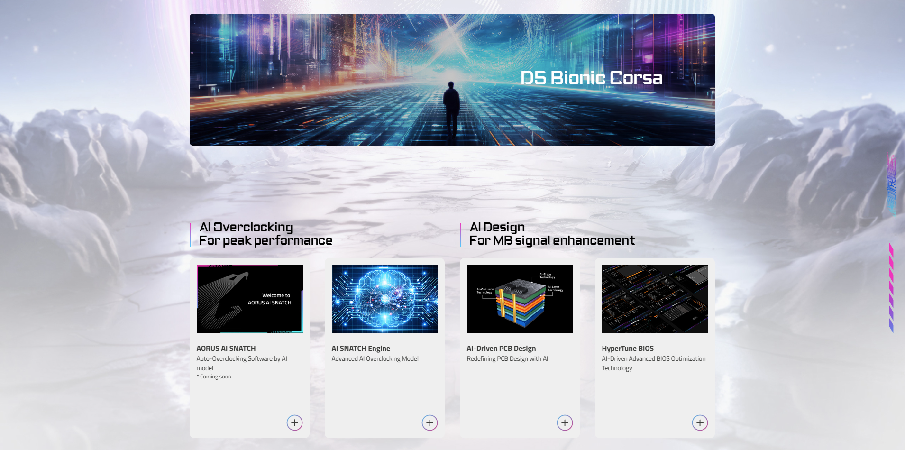
Task: Expand the HyperTune BIOS card plus icon
Action: coord(700,422)
